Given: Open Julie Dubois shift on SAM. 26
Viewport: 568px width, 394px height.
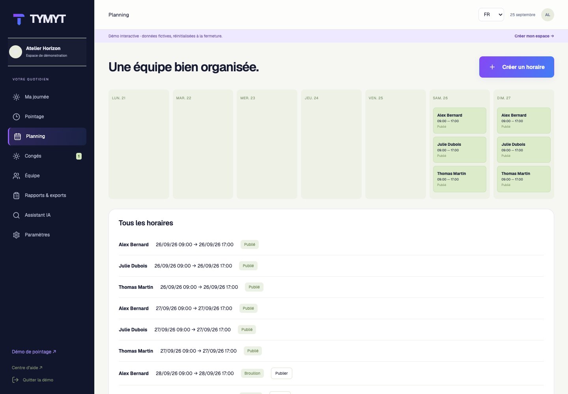Looking at the screenshot, I should pos(460,150).
